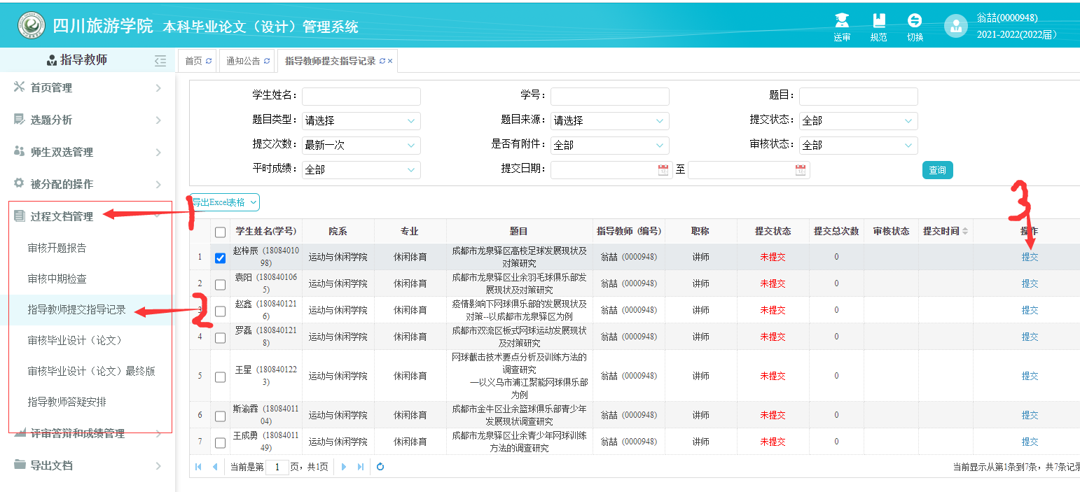Collapse the sidebar using the fold icon
This screenshot has height=492, width=1080.
[x=160, y=60]
